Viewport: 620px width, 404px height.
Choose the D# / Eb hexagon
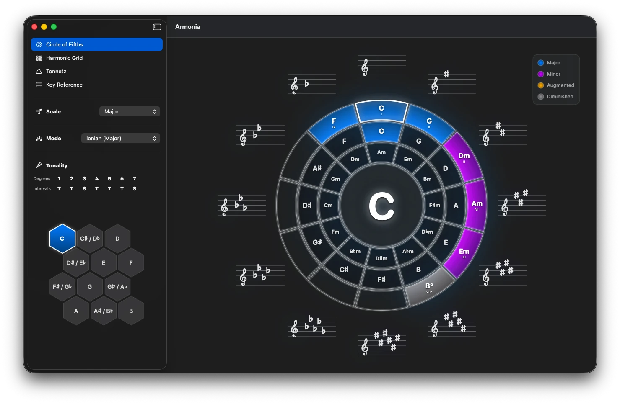click(x=76, y=263)
